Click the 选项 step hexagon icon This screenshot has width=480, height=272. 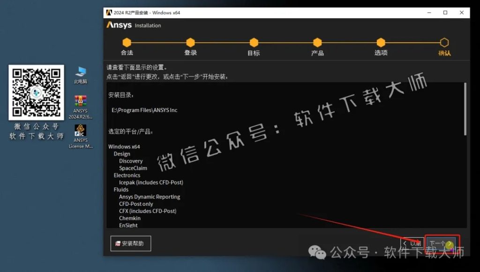(x=381, y=41)
